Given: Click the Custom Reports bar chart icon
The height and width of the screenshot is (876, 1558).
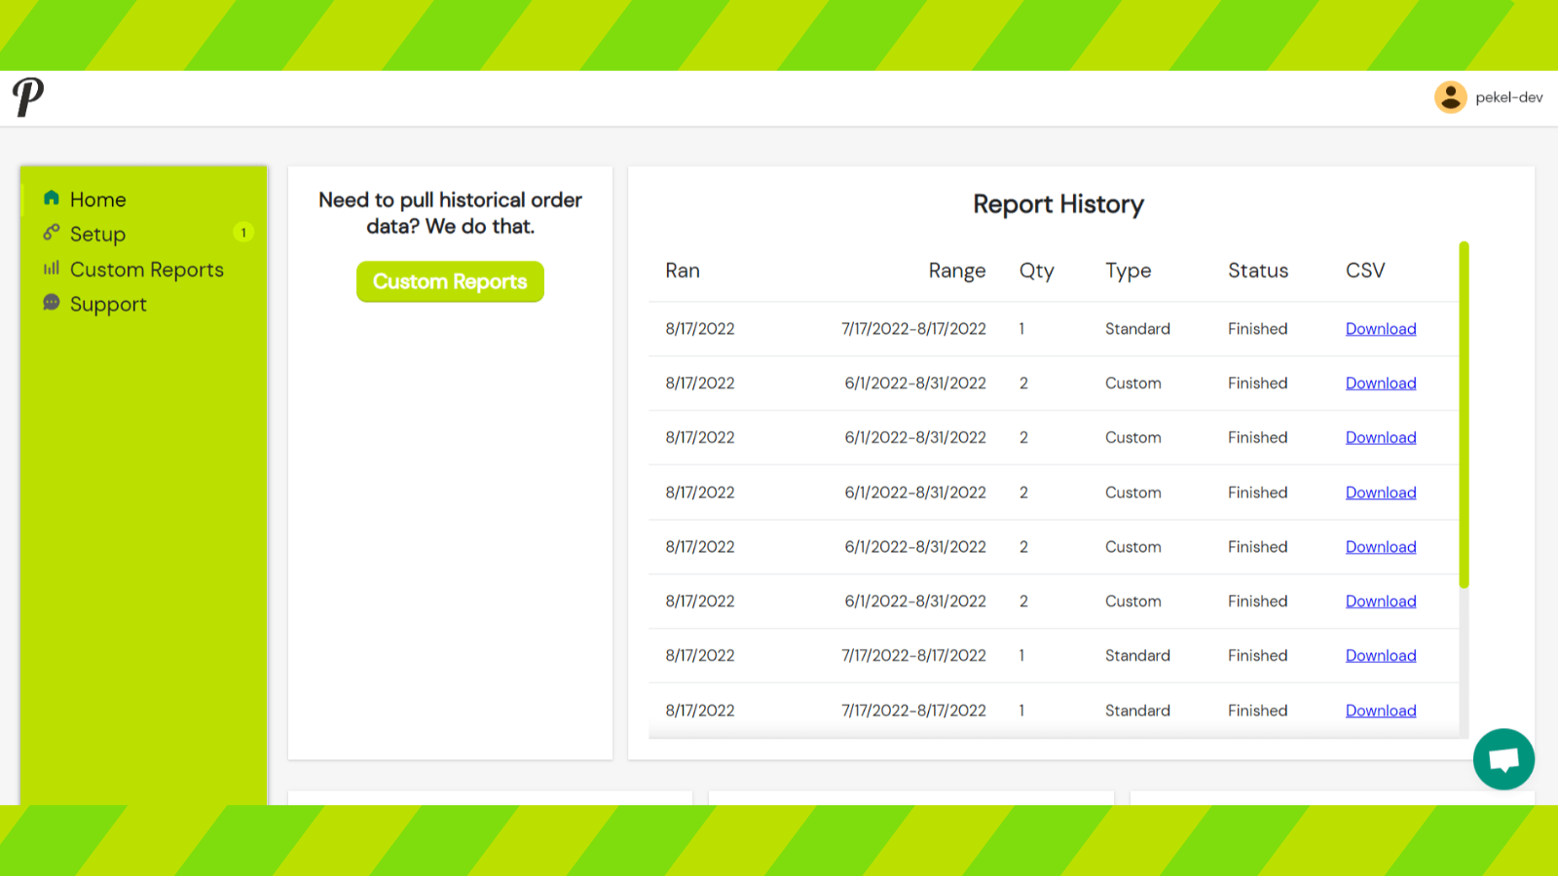Looking at the screenshot, I should click(x=52, y=268).
